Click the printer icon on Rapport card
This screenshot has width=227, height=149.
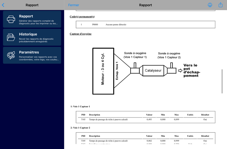(11, 19)
